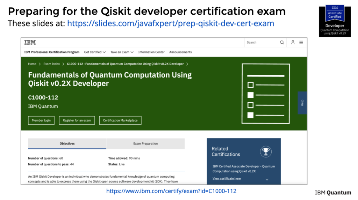358x200 pixels.
Task: Expand the Get Certified dropdown
Action: click(x=95, y=52)
